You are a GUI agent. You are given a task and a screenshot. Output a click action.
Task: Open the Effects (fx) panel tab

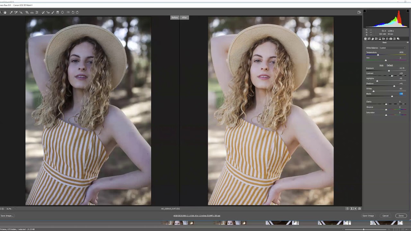(387, 39)
